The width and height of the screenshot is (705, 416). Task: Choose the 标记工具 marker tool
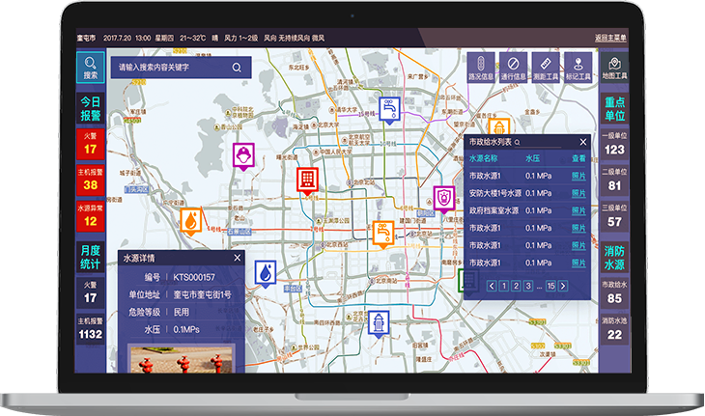578,67
